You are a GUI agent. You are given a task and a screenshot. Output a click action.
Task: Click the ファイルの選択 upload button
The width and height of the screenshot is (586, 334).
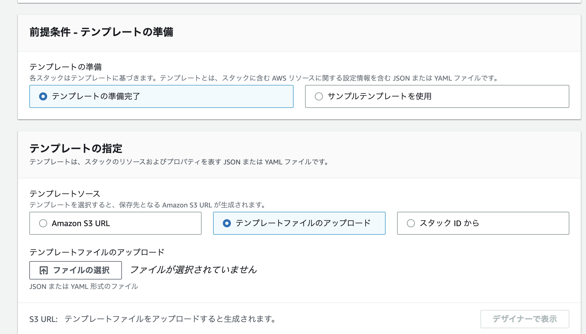76,270
